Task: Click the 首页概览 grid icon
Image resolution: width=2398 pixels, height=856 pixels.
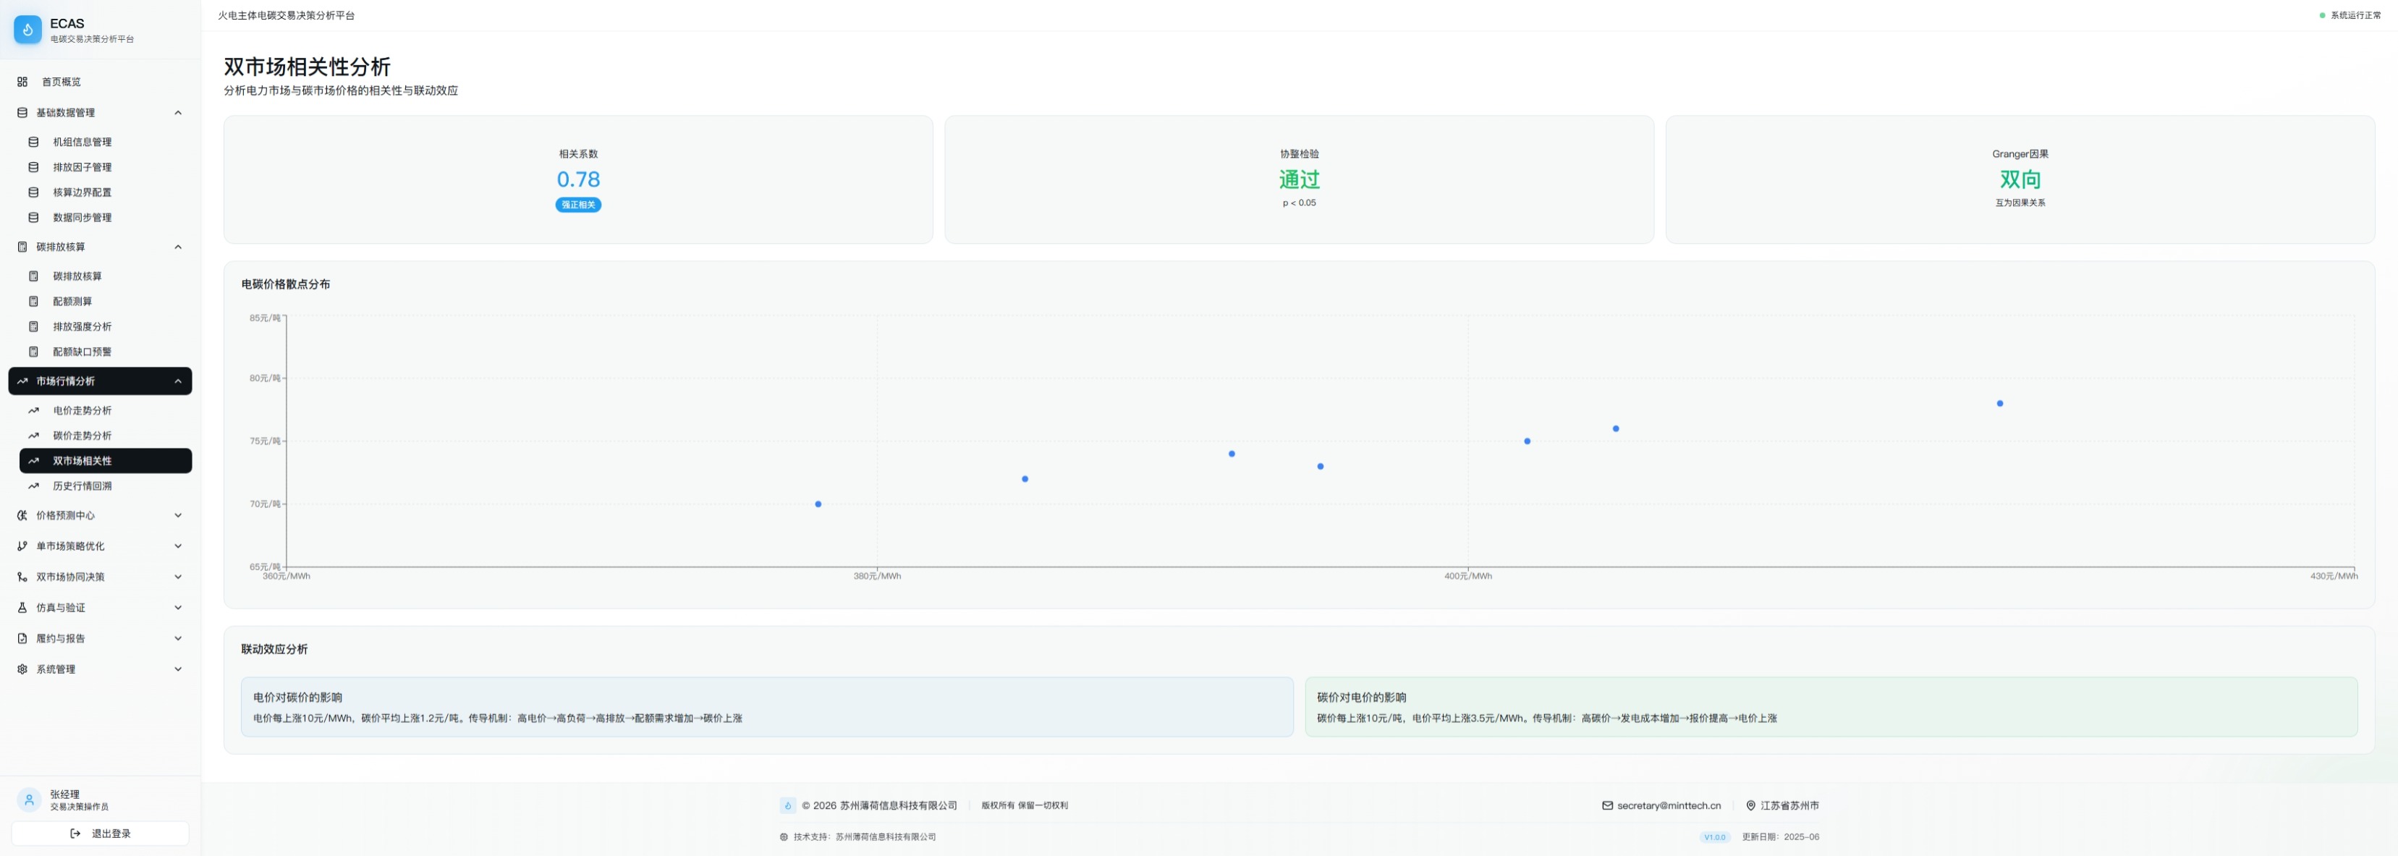Action: click(22, 82)
